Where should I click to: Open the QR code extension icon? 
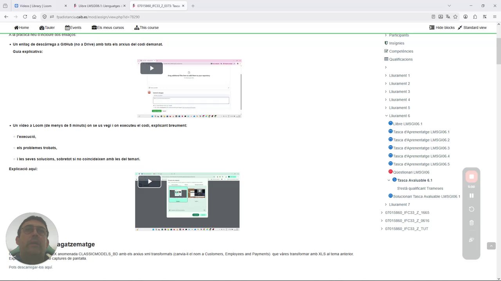point(485,17)
